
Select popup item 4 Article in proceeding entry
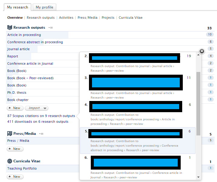click(x=138, y=114)
